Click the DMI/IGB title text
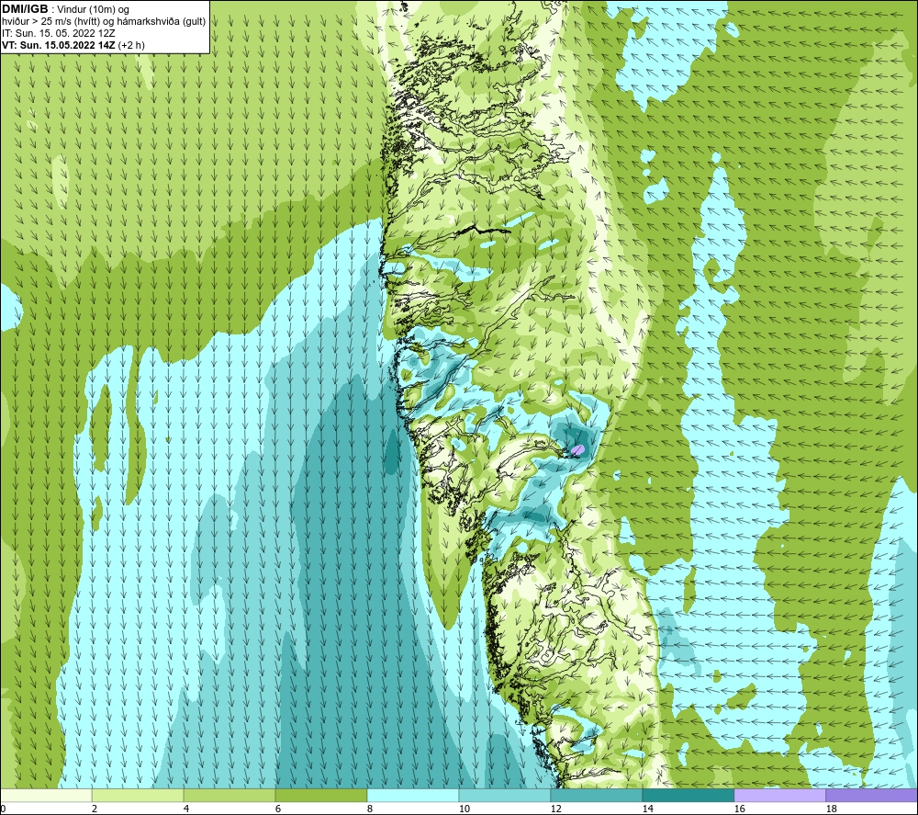 [x=25, y=9]
